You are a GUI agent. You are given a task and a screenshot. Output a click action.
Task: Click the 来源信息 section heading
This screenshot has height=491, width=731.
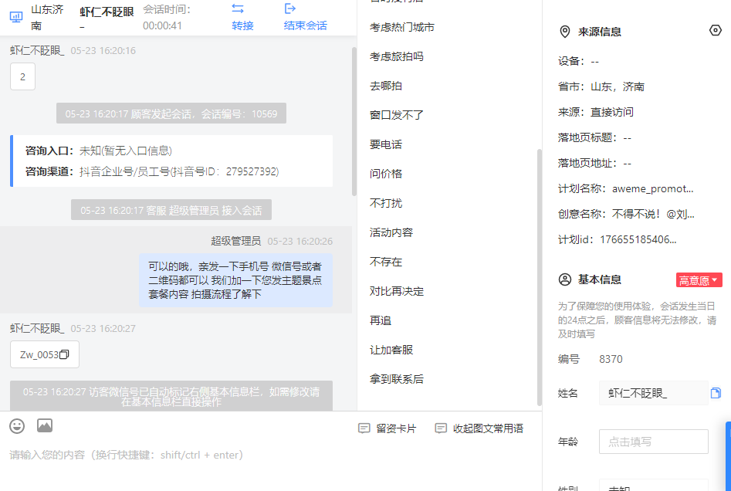600,32
